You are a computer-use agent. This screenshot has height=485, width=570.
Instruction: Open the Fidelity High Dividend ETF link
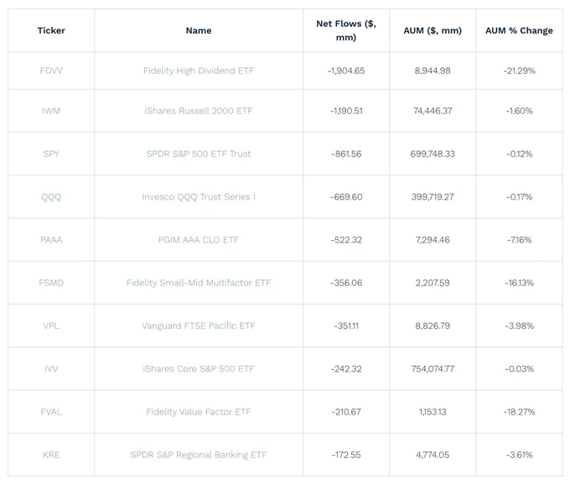199,70
